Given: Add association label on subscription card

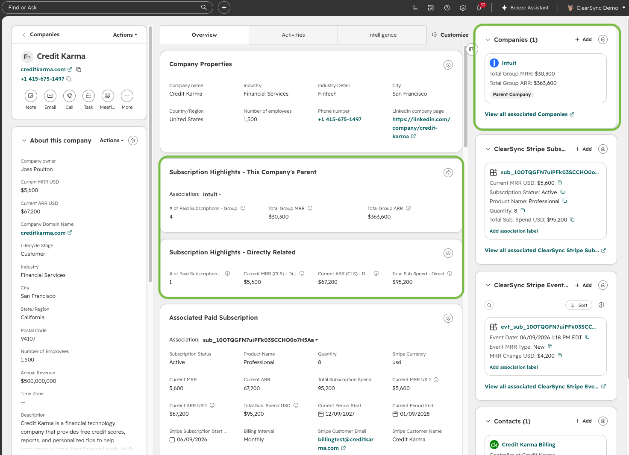Looking at the screenshot, I should click(x=514, y=231).
